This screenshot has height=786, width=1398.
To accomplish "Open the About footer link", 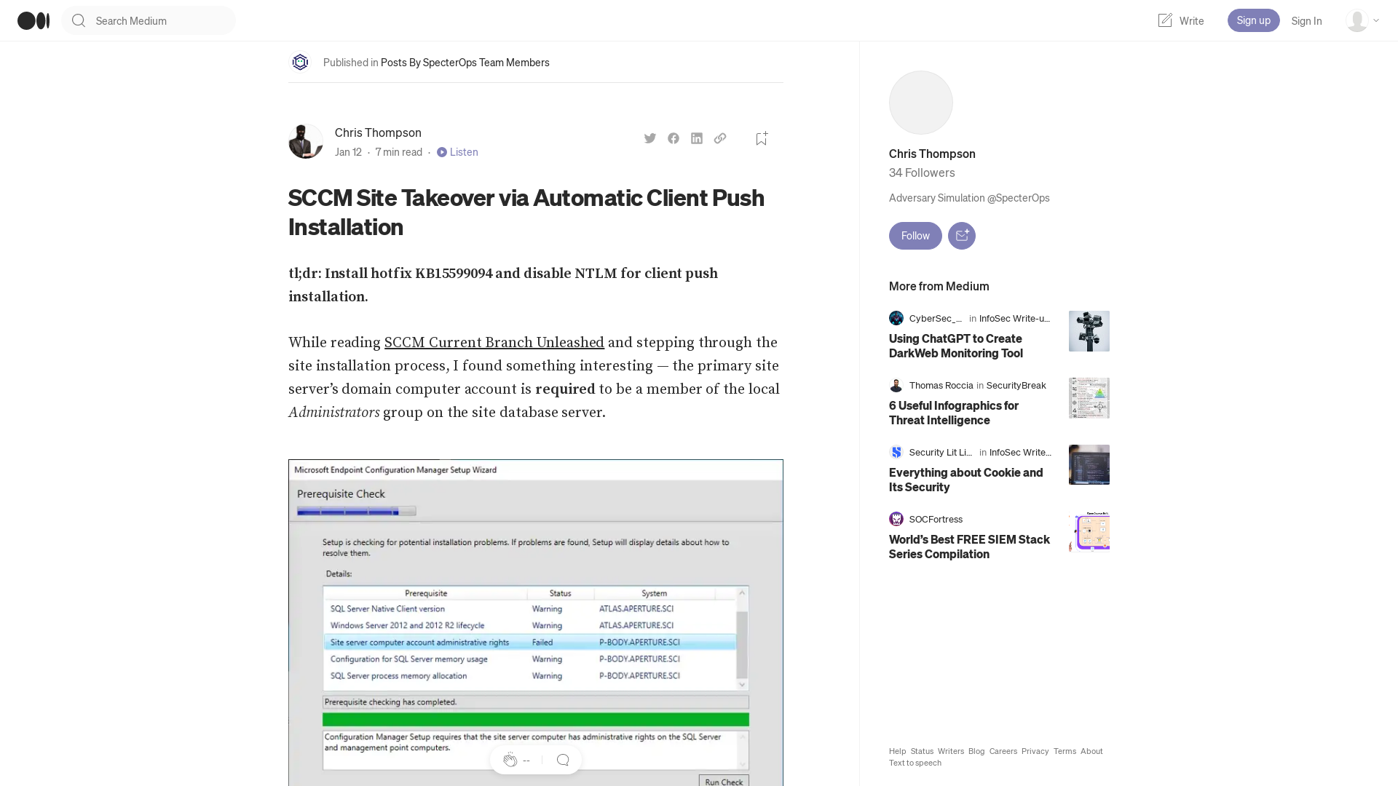I will coord(1091,751).
